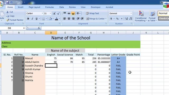This screenshot has height=95, width=169.
Task: Align text left in cell
Action: coord(65,19)
